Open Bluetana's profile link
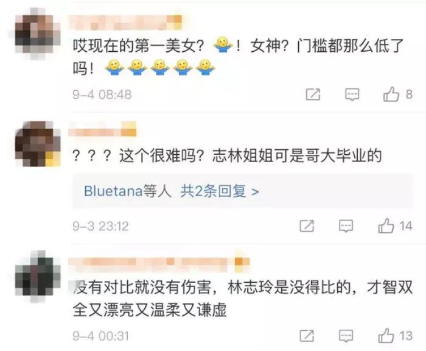The height and width of the screenshot is (351, 426). click(x=113, y=191)
